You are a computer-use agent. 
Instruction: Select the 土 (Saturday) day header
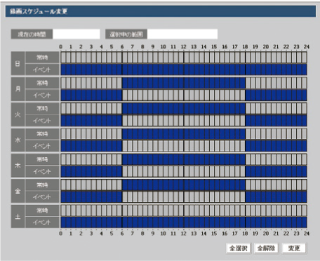pos(18,216)
